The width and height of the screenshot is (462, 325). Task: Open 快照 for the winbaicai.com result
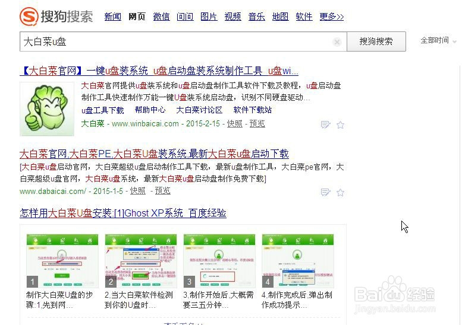tap(234, 124)
